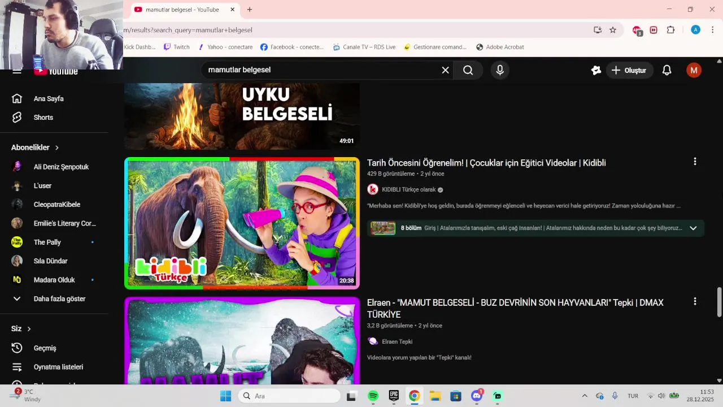The width and height of the screenshot is (723, 407).
Task: Open a new browser tab
Action: tap(250, 10)
